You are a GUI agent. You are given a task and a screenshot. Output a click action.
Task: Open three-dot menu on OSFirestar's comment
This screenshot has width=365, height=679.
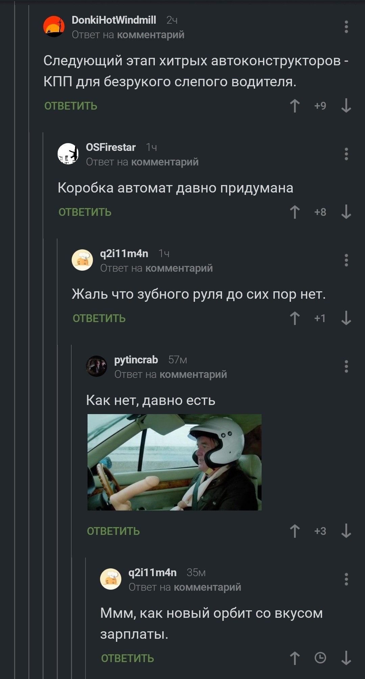(x=346, y=154)
